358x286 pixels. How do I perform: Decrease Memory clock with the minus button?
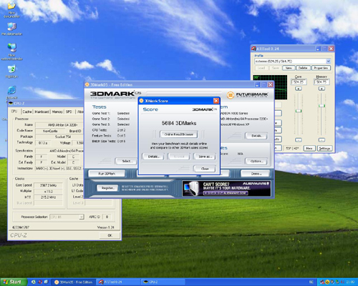coord(321,140)
